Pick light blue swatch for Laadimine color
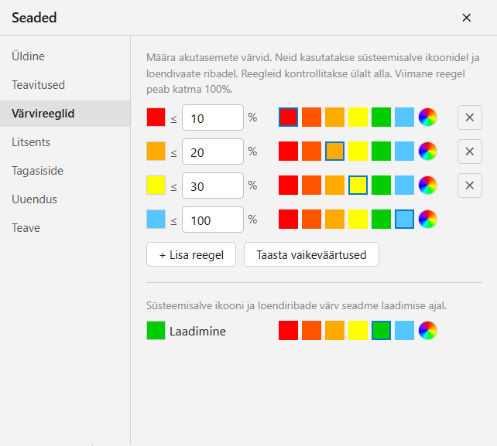This screenshot has width=497, height=446. (404, 331)
